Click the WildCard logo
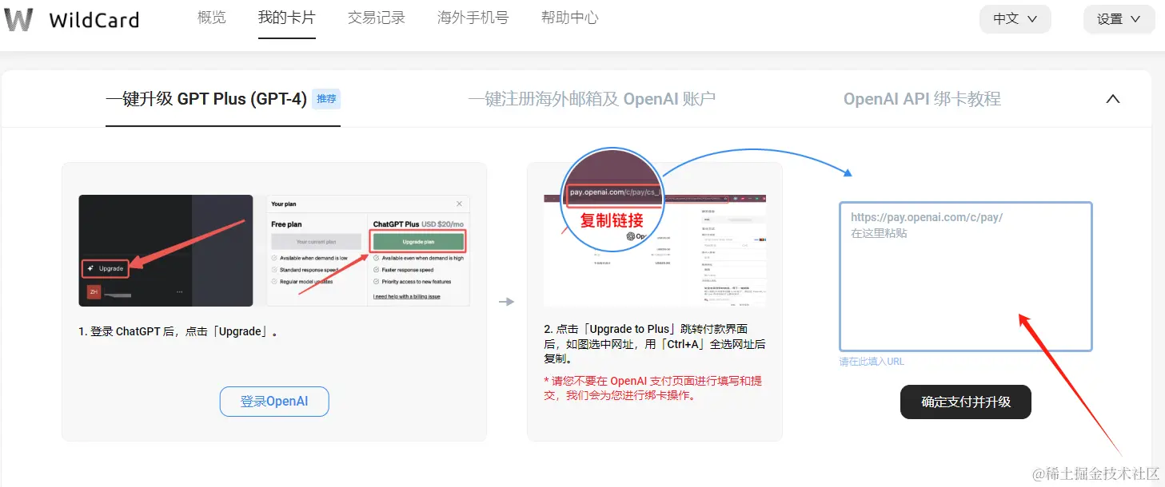The width and height of the screenshot is (1165, 487). pos(72,19)
